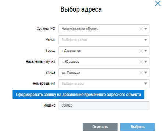Clear the Нижегородская область selection
Screen dimensions: 162x134
click(x=141, y=29)
